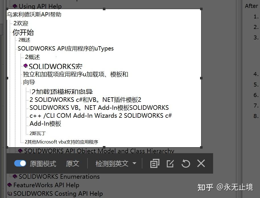Toggle off the 原图模式 switch
This screenshot has height=198, width=260.
point(20,164)
